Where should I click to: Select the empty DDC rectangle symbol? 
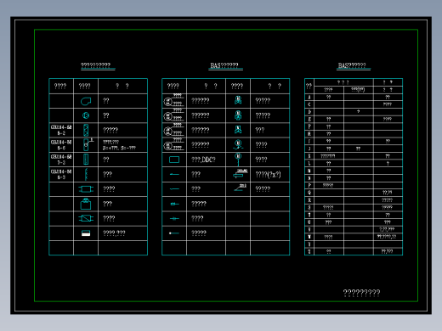174,160
